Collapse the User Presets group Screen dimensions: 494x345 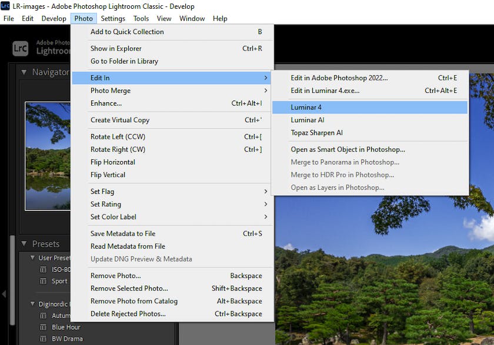click(x=32, y=257)
